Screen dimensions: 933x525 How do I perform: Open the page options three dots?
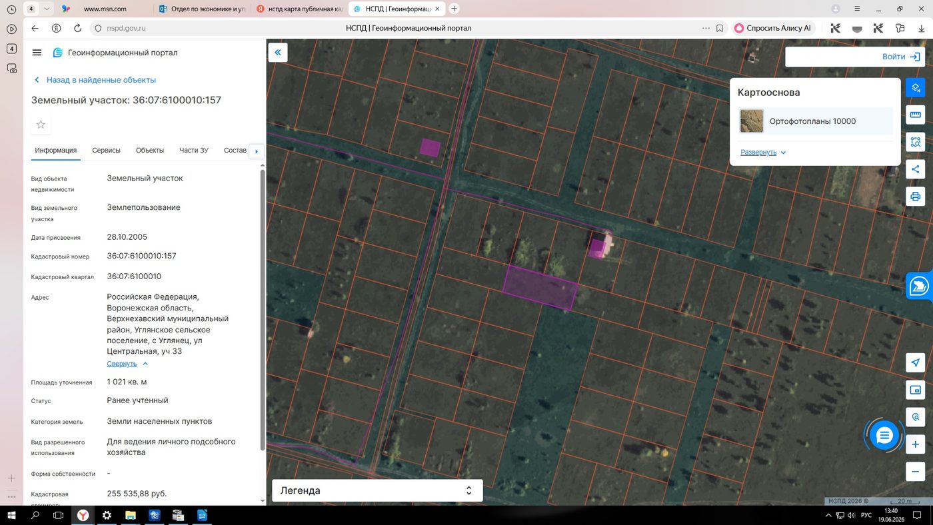pos(706,29)
